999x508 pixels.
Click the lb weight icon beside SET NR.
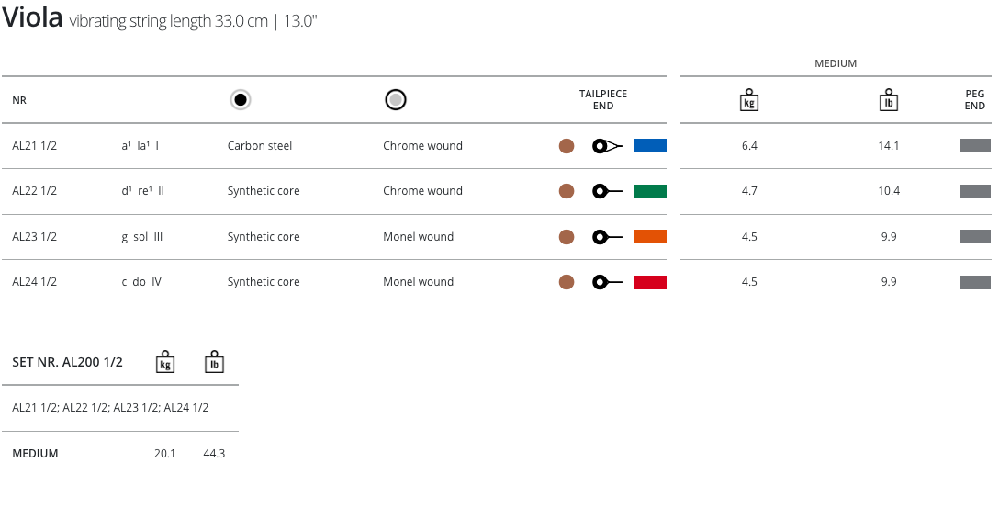[x=214, y=362]
